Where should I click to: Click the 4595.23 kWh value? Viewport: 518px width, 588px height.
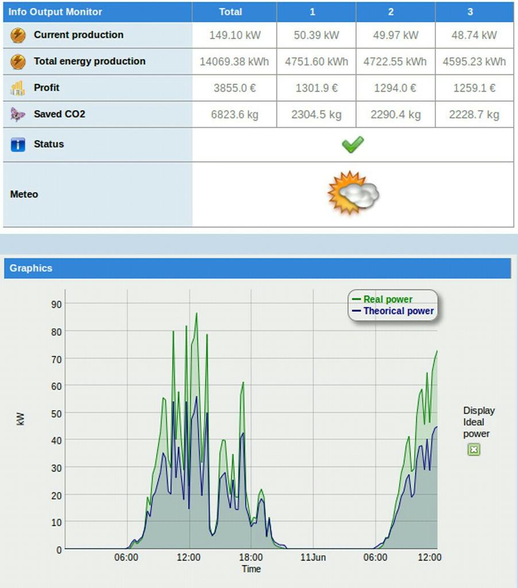474,61
